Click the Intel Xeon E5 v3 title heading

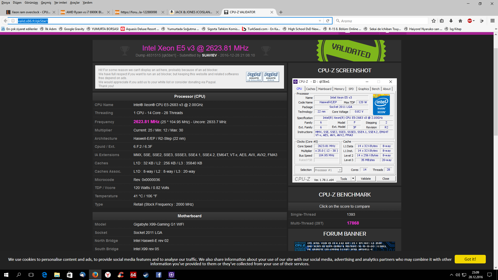coord(195,48)
